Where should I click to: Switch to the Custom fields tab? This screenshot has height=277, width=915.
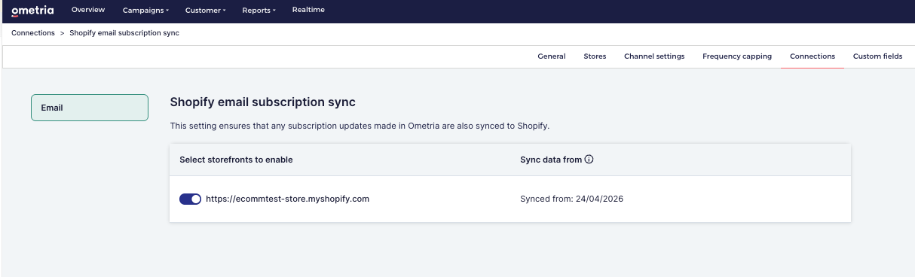877,56
